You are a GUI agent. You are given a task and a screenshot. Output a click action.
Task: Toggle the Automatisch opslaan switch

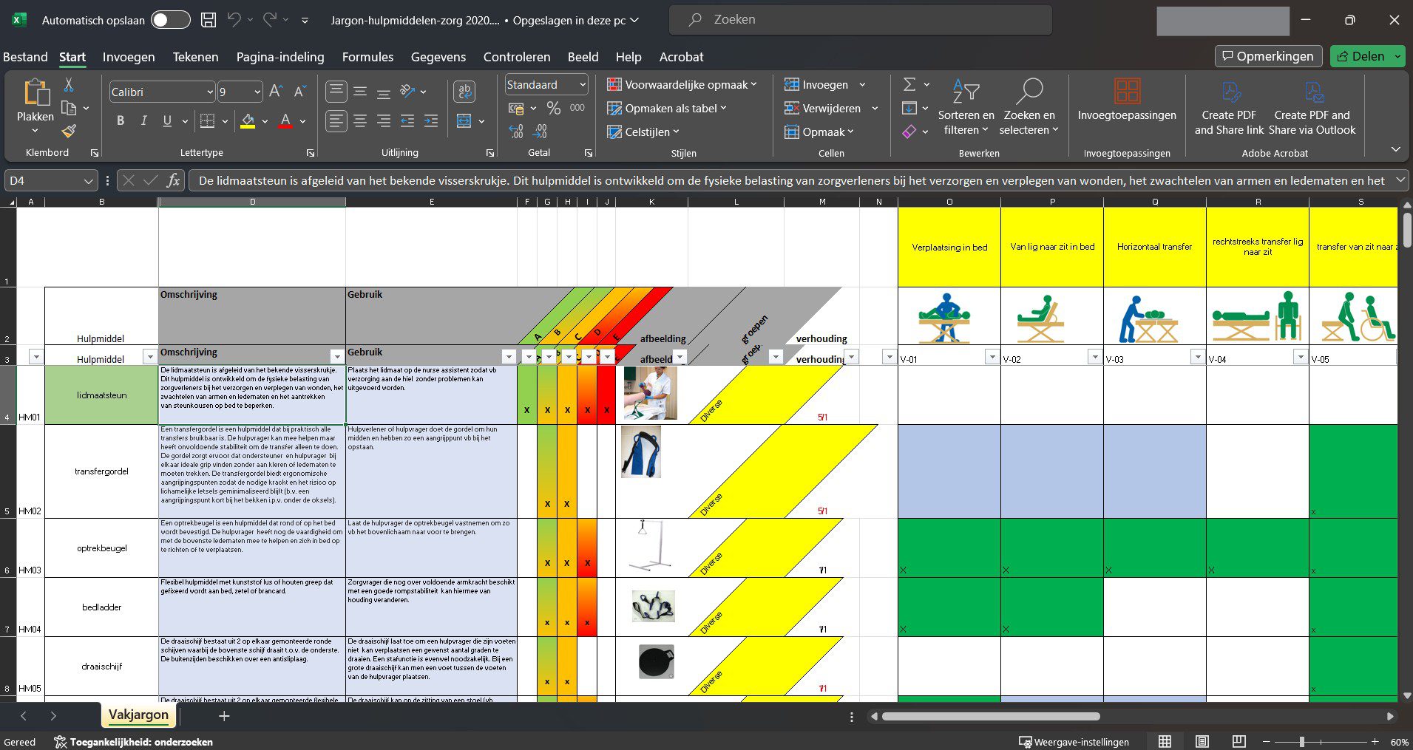click(170, 21)
